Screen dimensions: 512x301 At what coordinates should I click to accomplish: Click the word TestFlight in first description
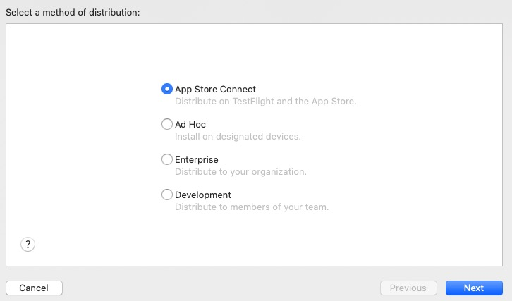tap(253, 102)
